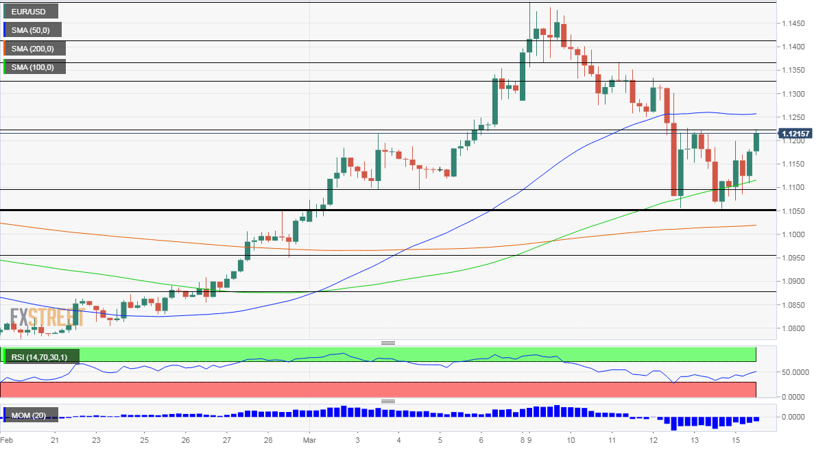Screen dimensions: 825x449
Task: Click the 1.1150 price axis label
Action: tap(793, 165)
